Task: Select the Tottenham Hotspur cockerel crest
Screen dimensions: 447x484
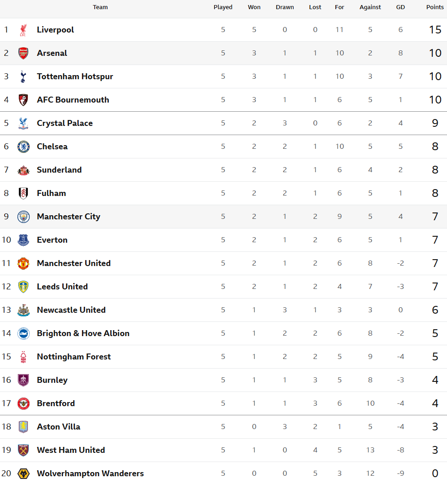Action: [x=23, y=76]
